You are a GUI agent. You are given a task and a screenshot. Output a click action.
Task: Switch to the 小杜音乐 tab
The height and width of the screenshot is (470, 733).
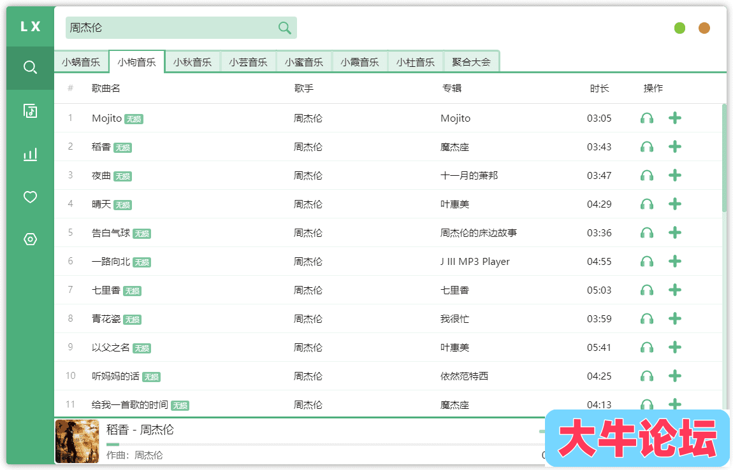(416, 62)
